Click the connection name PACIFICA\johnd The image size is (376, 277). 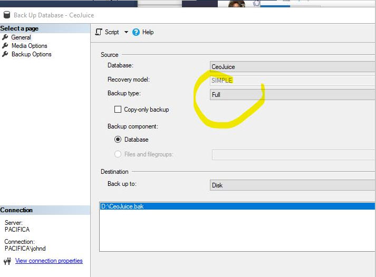coord(25,249)
